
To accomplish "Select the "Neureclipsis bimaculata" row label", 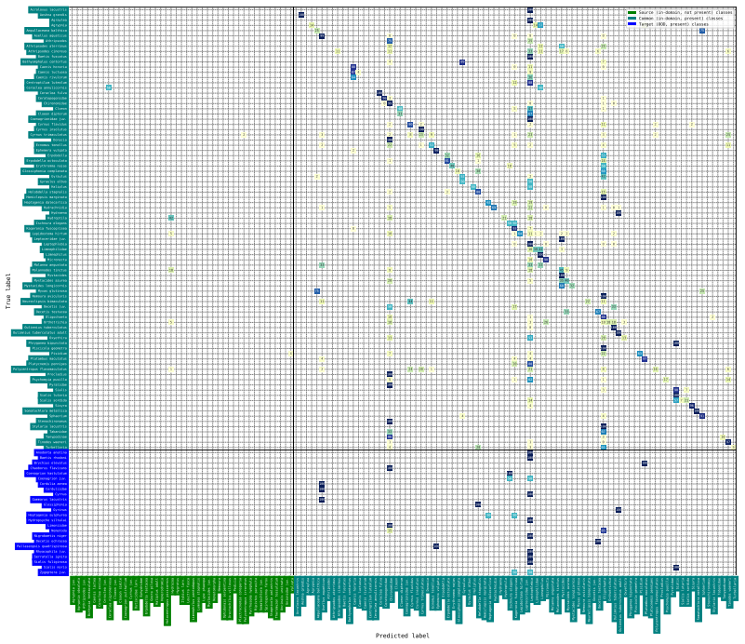I will [45, 302].
